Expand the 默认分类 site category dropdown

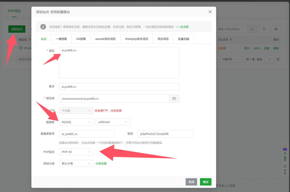[x=76, y=163]
